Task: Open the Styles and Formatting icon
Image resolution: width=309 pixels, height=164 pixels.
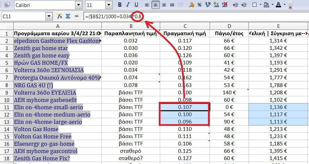Action: pyautogui.click(x=7, y=5)
